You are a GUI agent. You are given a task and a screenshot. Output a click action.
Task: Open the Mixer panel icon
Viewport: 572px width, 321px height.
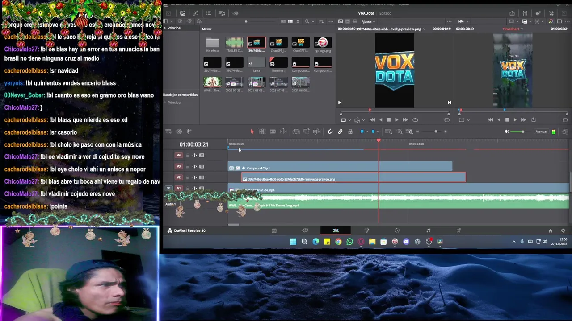(525, 13)
